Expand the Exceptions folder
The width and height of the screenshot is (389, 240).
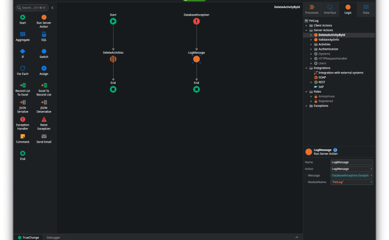(306, 106)
